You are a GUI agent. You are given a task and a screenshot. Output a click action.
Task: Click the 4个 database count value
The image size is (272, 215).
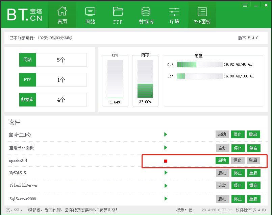tap(61, 100)
